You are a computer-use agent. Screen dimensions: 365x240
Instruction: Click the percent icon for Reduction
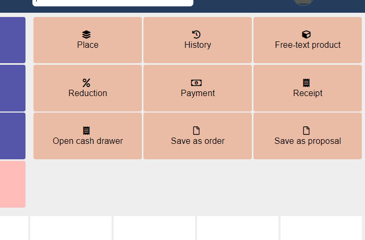(x=87, y=83)
